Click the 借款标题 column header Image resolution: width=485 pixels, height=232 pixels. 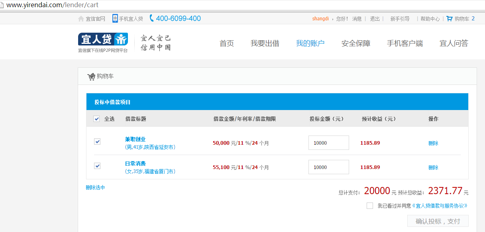tap(136, 119)
